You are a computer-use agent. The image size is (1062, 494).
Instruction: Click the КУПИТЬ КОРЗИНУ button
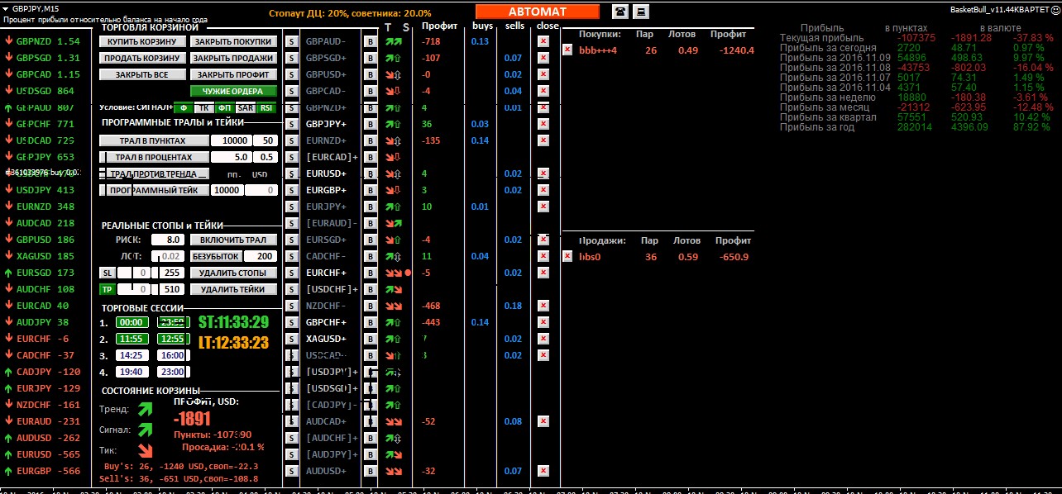pos(141,41)
